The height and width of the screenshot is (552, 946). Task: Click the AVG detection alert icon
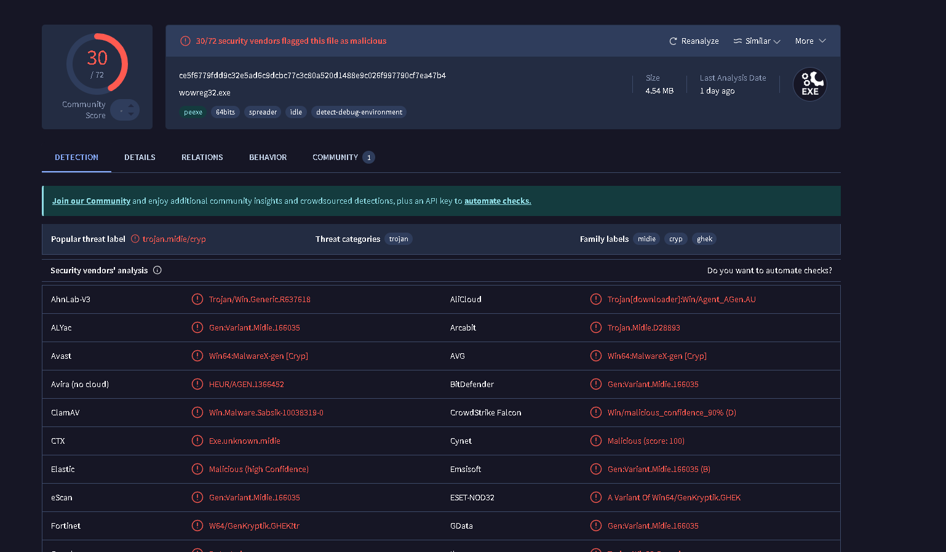[596, 356]
